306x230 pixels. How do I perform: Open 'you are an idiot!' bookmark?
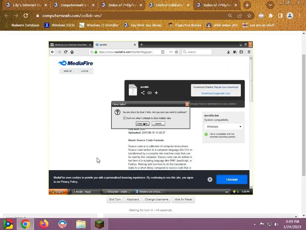258,25
